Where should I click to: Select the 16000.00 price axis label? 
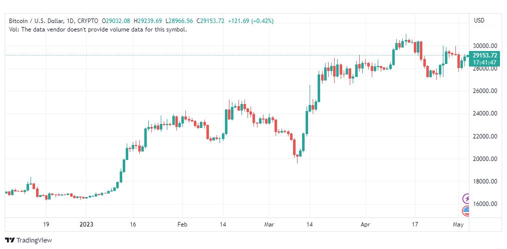(485, 204)
